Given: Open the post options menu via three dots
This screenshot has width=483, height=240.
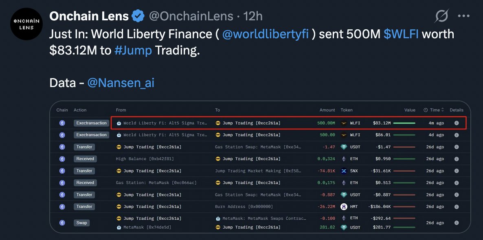Looking at the screenshot, I should coord(463,15).
